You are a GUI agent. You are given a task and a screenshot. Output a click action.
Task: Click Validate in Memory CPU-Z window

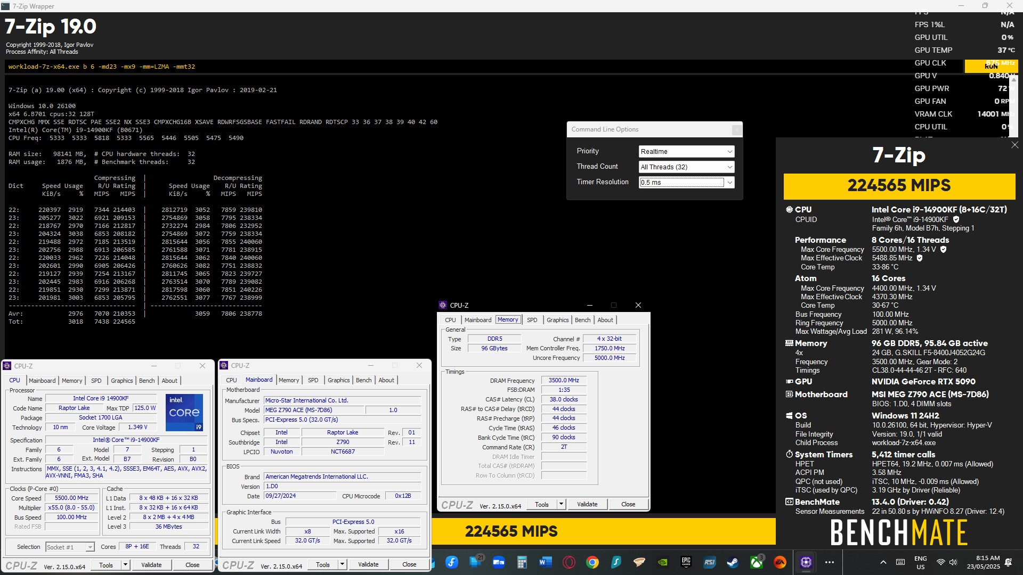[587, 504]
